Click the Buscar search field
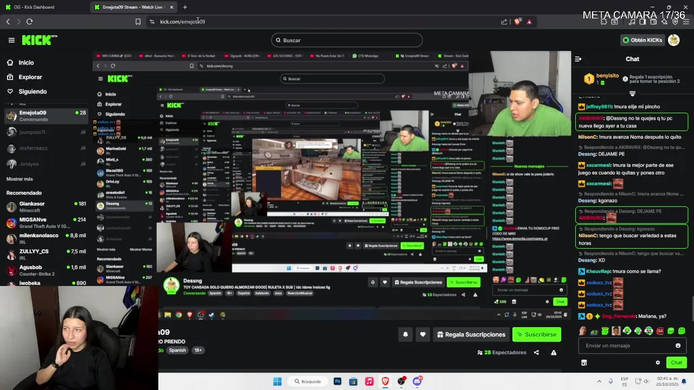The image size is (694, 390). [x=347, y=40]
